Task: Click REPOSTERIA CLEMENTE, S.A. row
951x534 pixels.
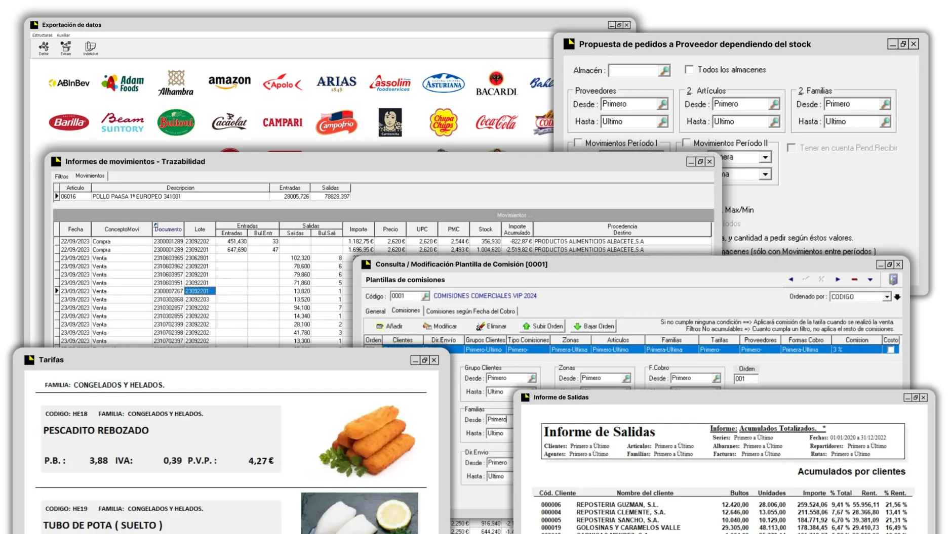Action: click(724, 512)
